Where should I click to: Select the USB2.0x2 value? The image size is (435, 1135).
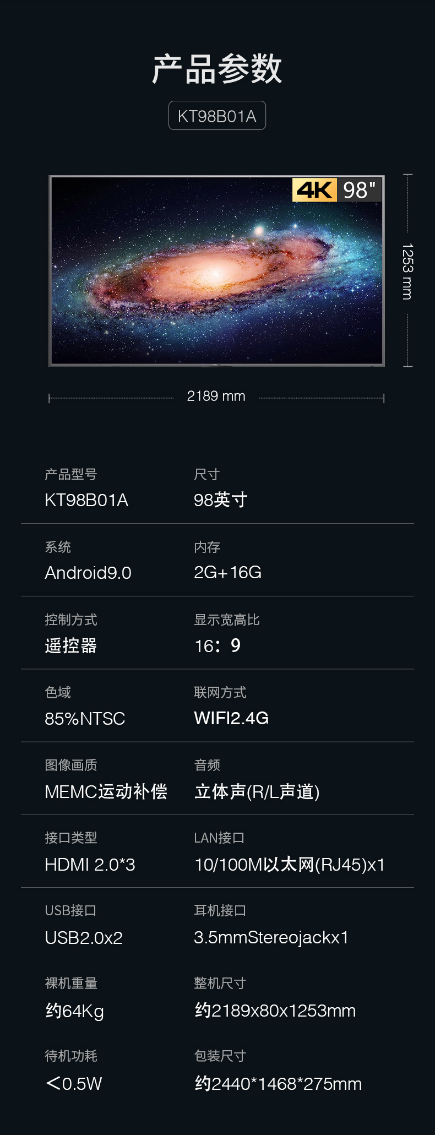[x=84, y=937]
